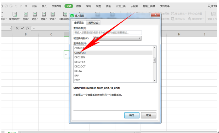Close the 插入函数 dialog
The width and height of the screenshot is (219, 133).
coord(155,15)
